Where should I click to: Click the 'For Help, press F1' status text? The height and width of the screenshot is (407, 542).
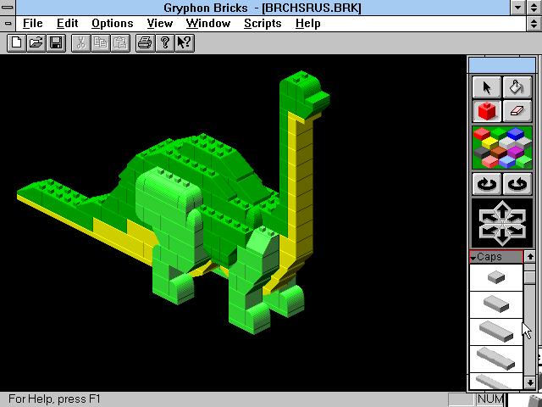pyautogui.click(x=54, y=399)
